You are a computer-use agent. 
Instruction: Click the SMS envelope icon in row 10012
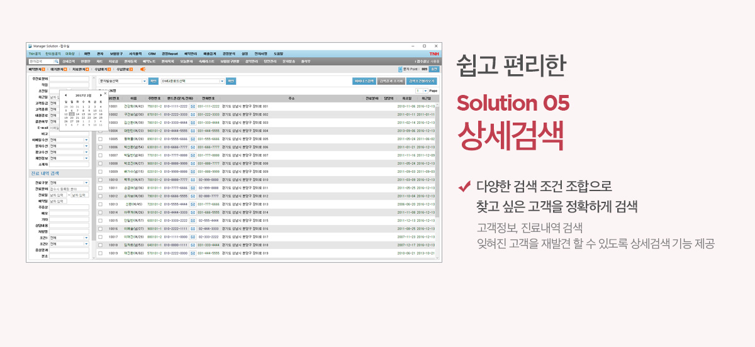[x=193, y=196]
